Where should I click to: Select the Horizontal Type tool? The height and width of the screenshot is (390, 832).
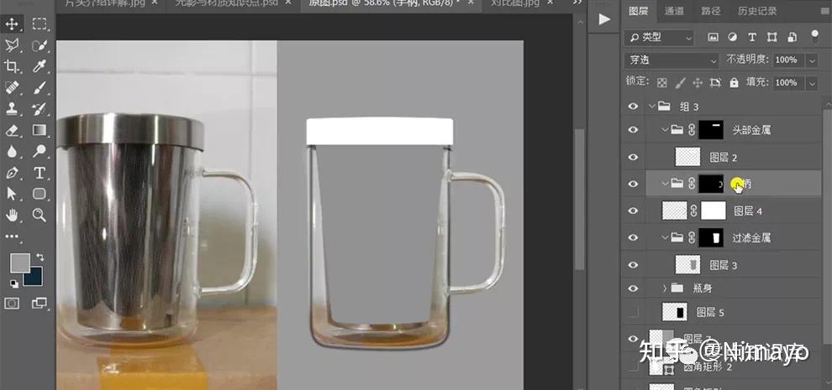[39, 173]
